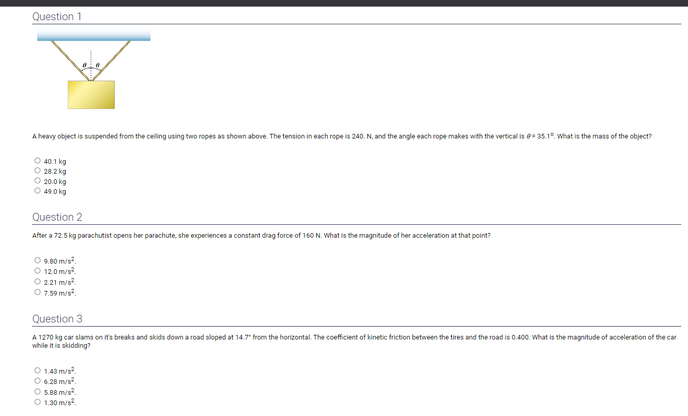Click the yellow block in the diagram
This screenshot has width=688, height=416.
[x=91, y=95]
